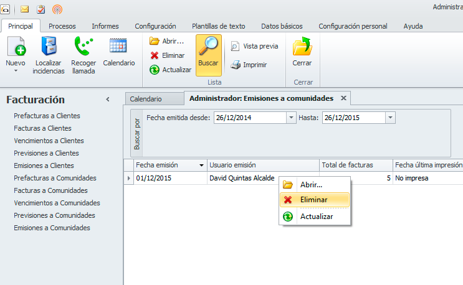463x285 pixels.
Task: Open the Configuración ribbon tab
Action: [x=155, y=26]
